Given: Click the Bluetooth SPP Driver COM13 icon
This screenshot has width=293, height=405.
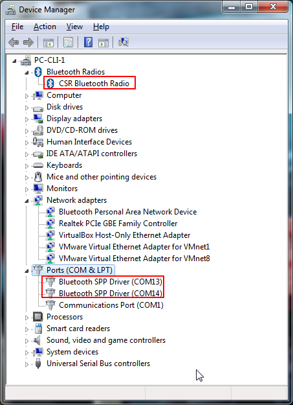Looking at the screenshot, I should click(50, 281).
